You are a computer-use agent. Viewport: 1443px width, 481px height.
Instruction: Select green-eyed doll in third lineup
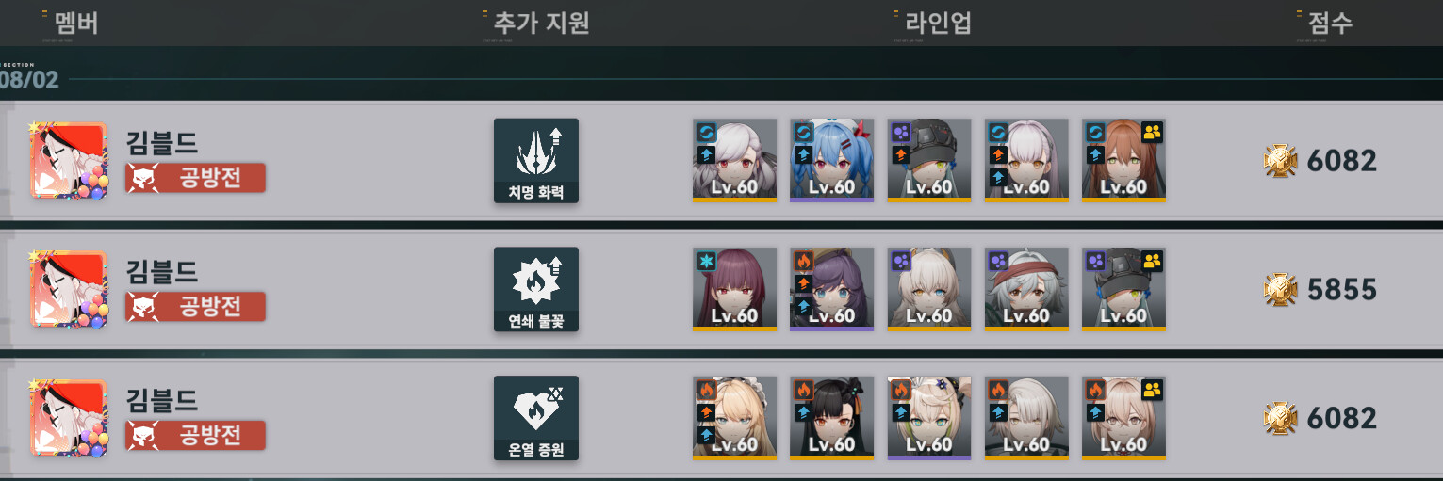point(929,418)
